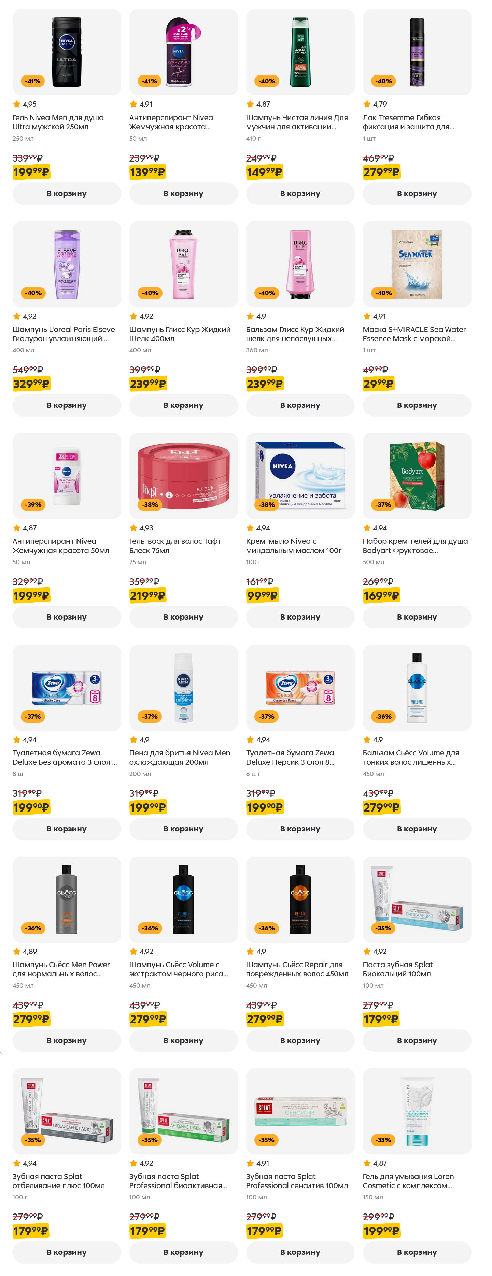Open the Bodyart shower gel set image
This screenshot has width=492, height=1276.
pos(417,475)
